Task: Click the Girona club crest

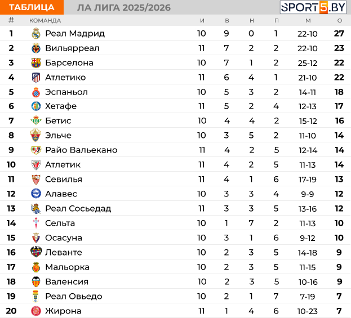Action: pos(36,311)
